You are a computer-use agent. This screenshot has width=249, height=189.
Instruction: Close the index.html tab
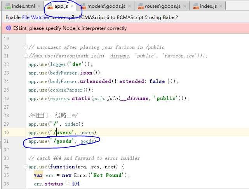[x=39, y=6]
